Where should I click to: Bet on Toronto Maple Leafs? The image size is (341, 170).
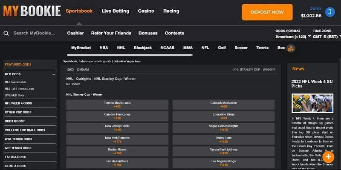coord(117,105)
